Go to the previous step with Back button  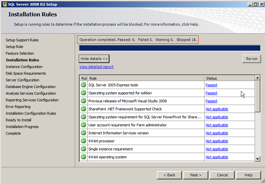tap(169, 175)
